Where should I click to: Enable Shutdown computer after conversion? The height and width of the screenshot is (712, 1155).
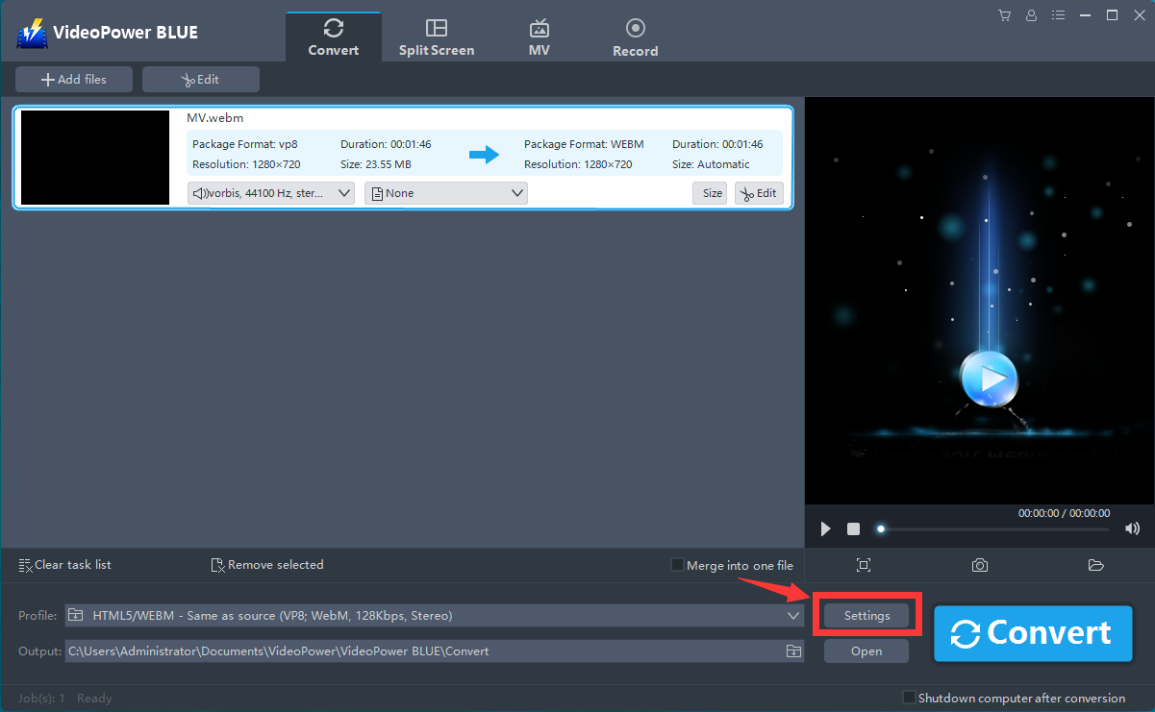point(907,698)
